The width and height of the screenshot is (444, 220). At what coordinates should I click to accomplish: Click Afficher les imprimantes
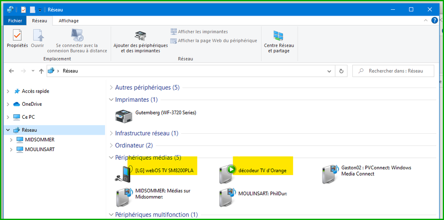click(199, 32)
